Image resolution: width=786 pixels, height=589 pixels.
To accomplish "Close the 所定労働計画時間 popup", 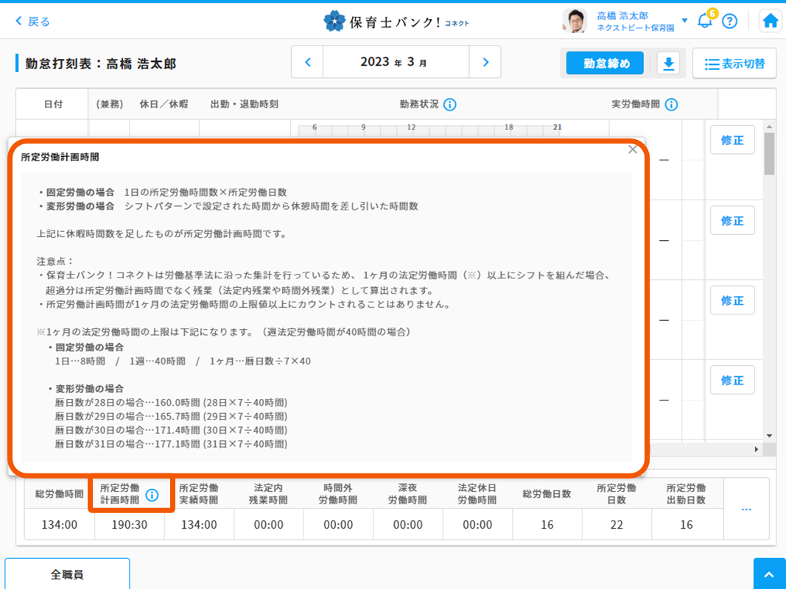I will click(x=632, y=149).
